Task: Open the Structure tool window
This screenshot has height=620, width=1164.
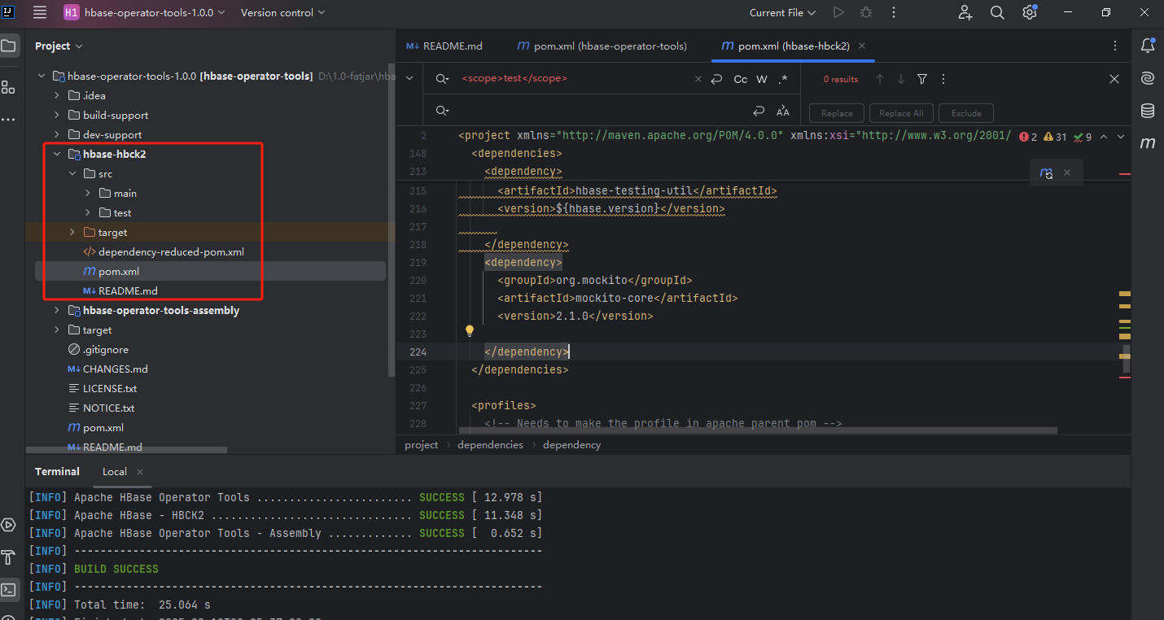Action: 8,87
